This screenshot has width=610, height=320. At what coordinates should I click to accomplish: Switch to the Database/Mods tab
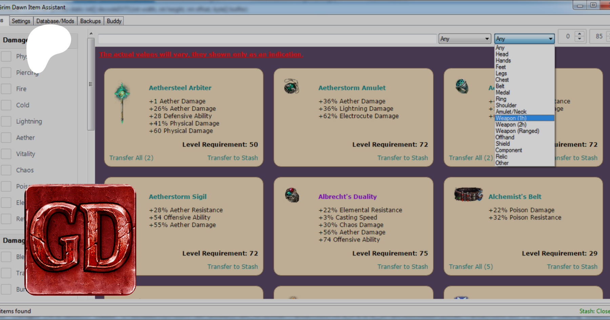click(55, 21)
